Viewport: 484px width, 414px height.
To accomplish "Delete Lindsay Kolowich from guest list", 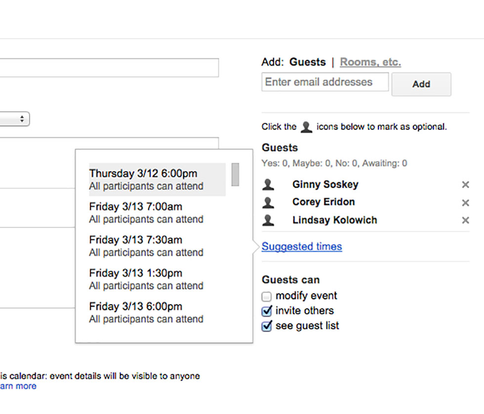I will coord(465,220).
